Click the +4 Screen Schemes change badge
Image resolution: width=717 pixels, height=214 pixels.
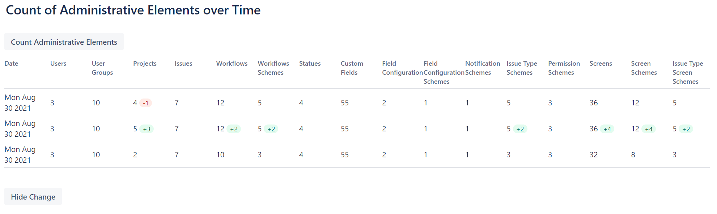pos(649,129)
